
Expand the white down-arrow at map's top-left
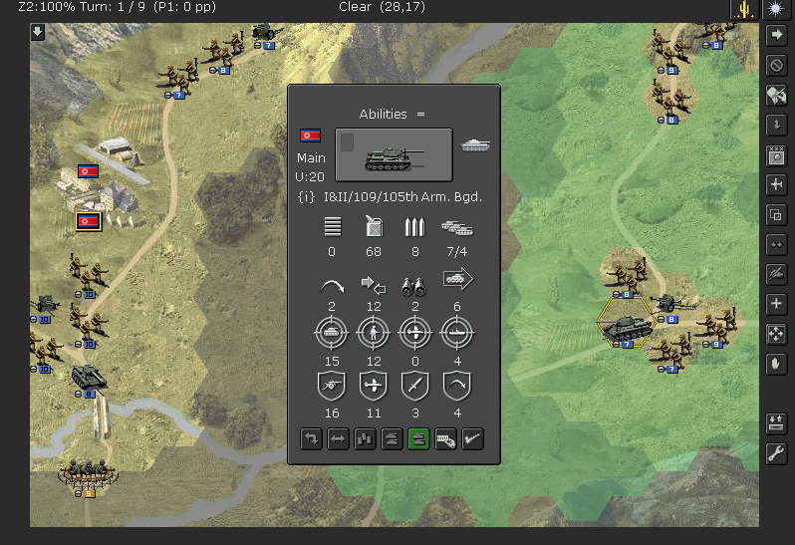[38, 32]
